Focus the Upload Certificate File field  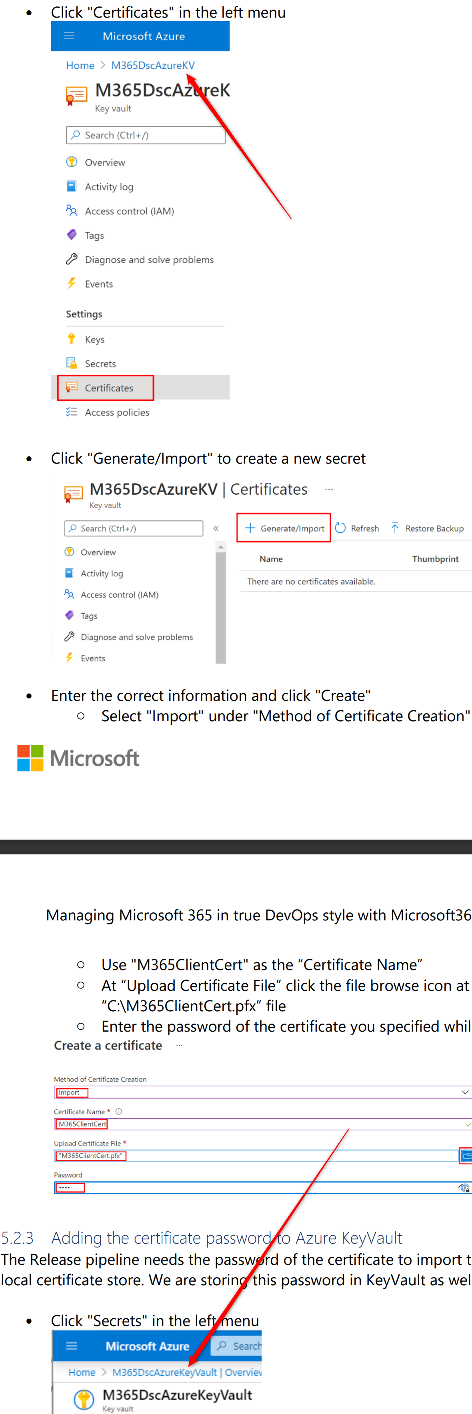coord(256,1156)
